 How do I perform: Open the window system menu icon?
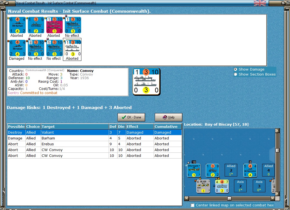coord(6,3)
